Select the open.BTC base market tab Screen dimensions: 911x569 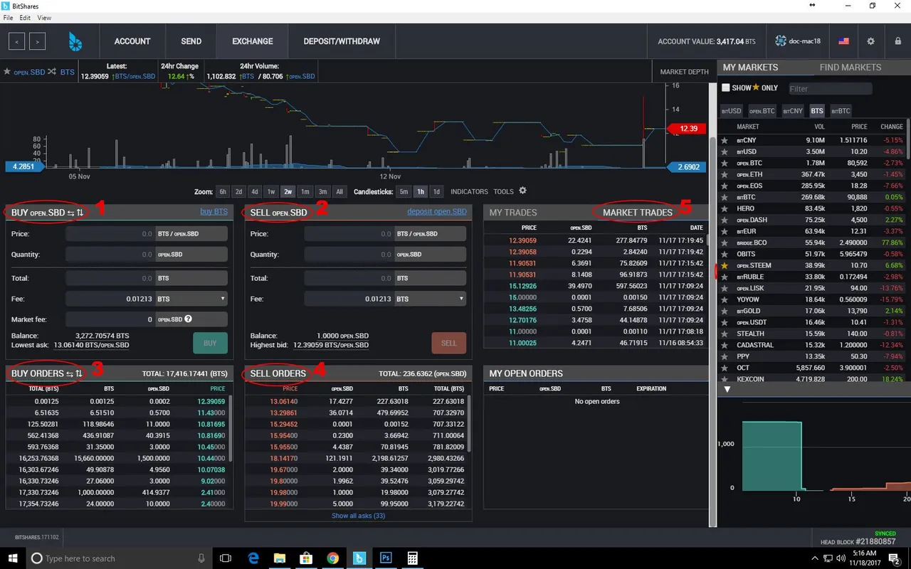(x=761, y=111)
